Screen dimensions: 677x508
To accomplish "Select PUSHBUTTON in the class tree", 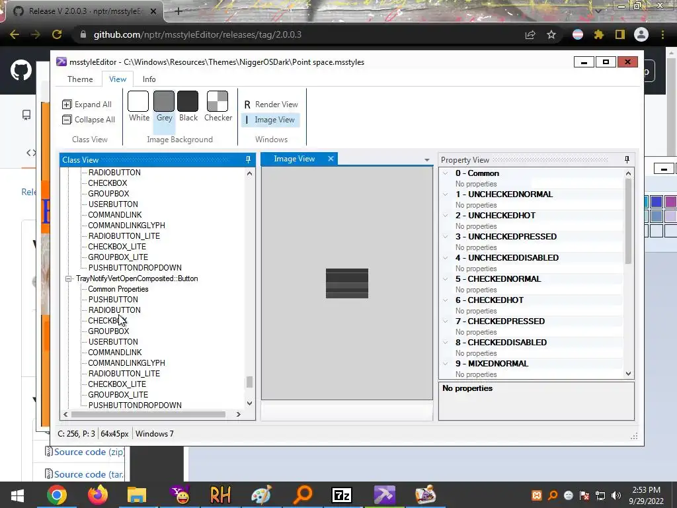I will [x=113, y=300].
